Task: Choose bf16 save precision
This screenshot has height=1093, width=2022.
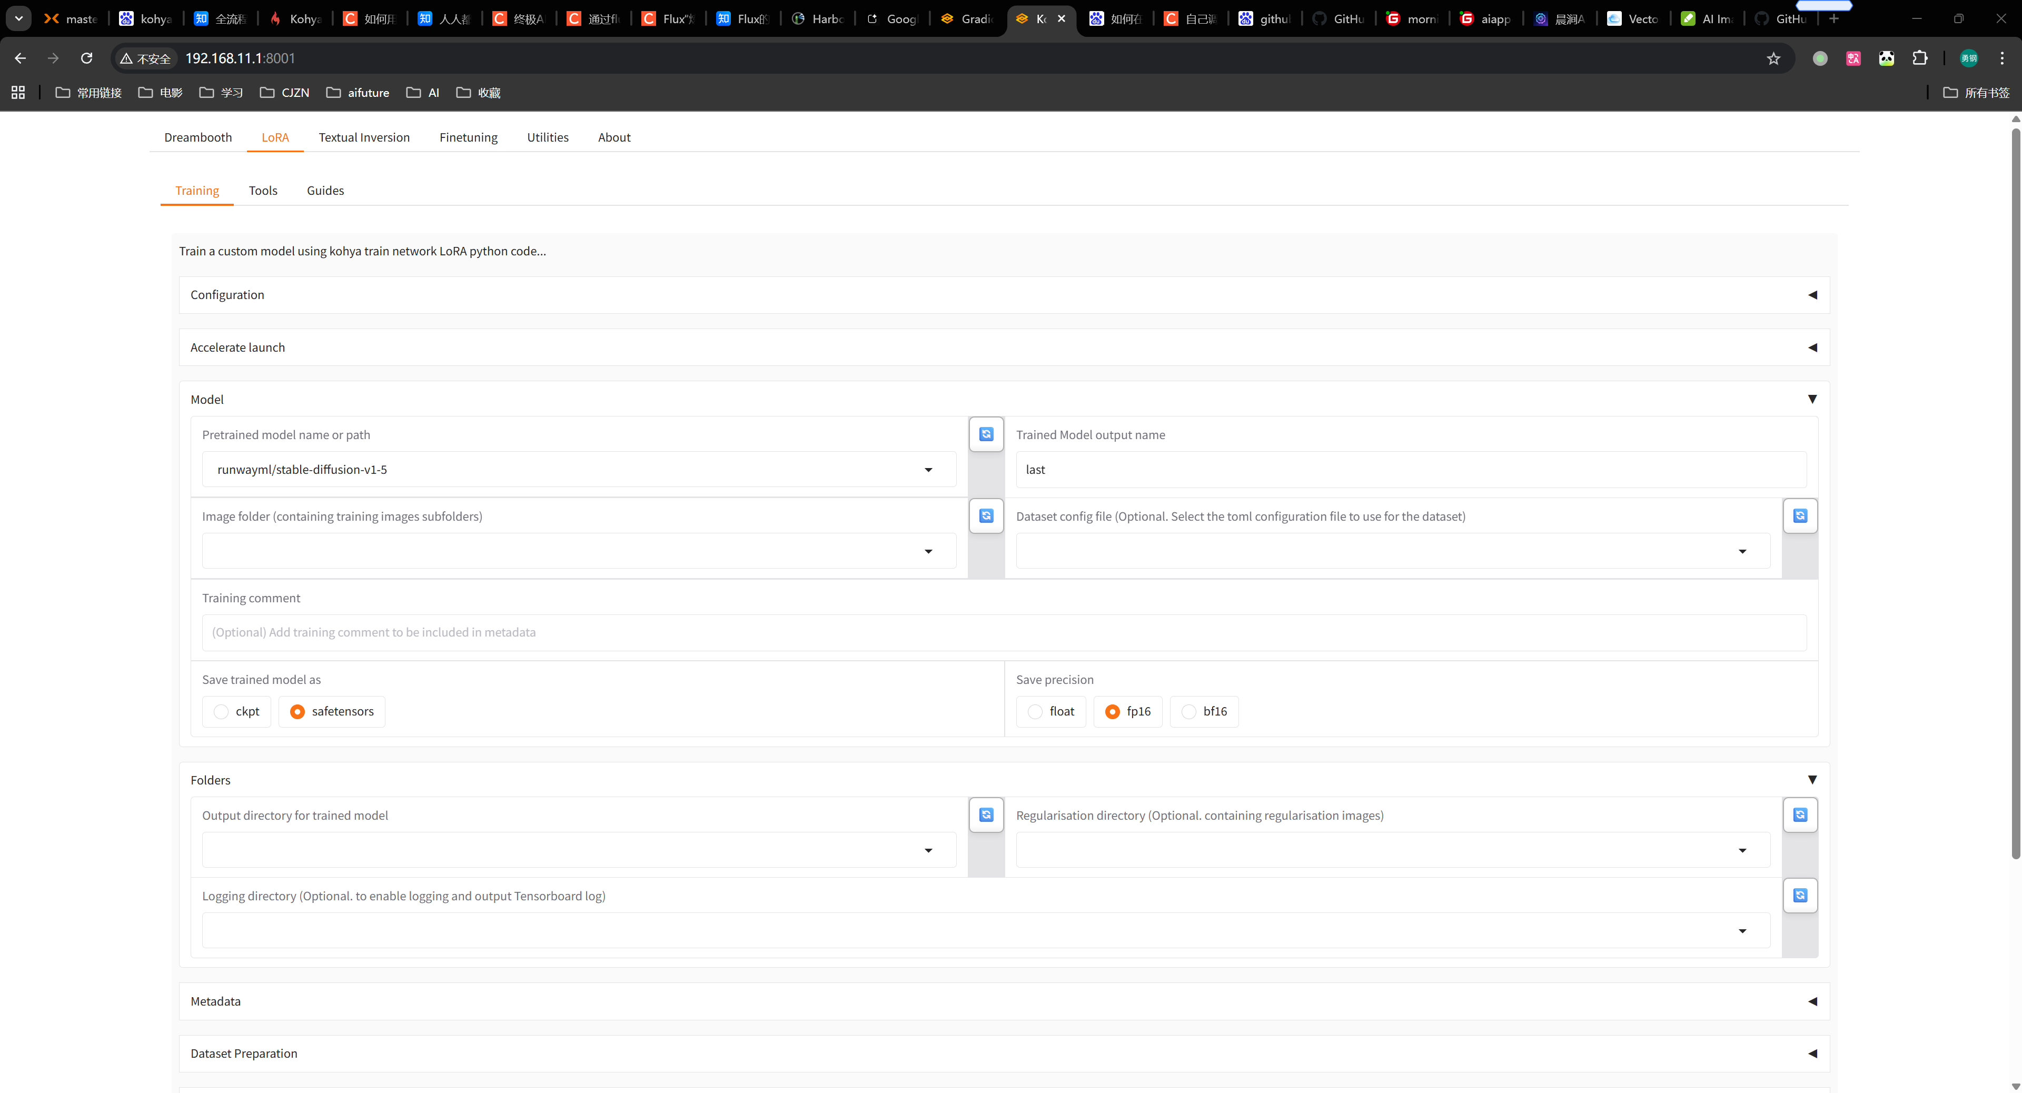Action: [x=1189, y=712]
